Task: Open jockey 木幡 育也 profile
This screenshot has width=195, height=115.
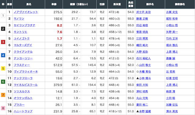Action: (145, 72)
